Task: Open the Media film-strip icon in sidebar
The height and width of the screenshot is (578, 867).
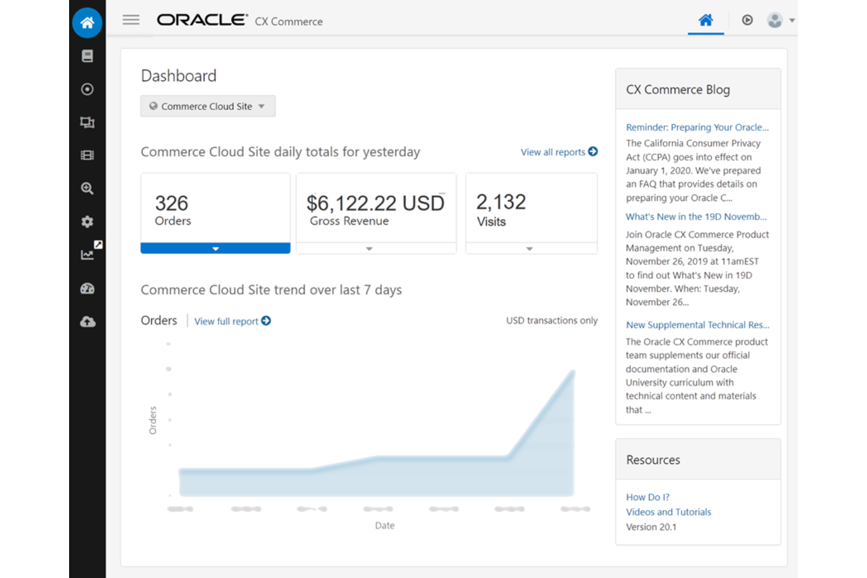Action: pyautogui.click(x=87, y=155)
